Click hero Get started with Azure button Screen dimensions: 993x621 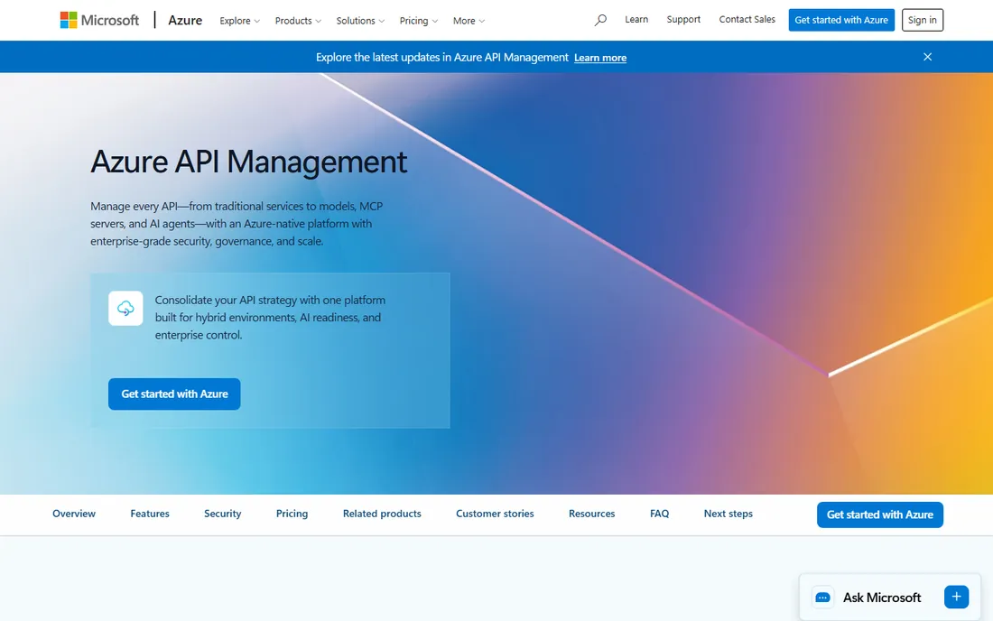click(174, 394)
